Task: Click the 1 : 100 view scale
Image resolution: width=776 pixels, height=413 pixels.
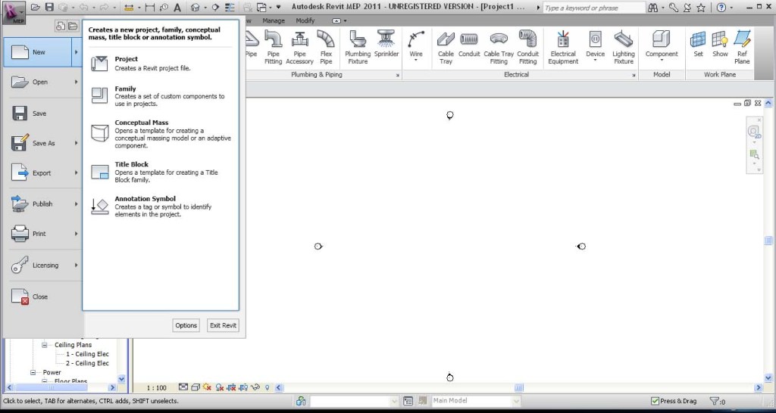Action: tap(156, 387)
